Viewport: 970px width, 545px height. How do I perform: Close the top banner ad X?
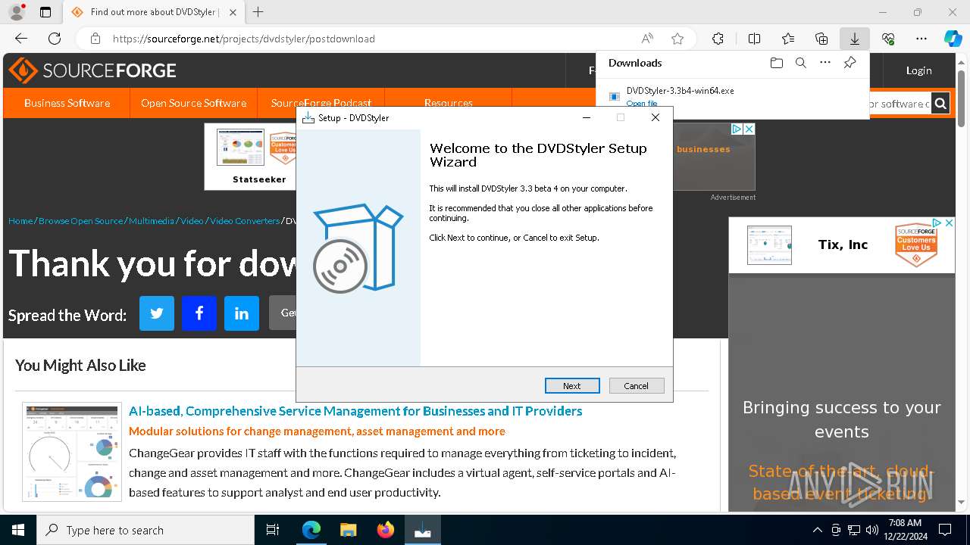click(x=749, y=129)
